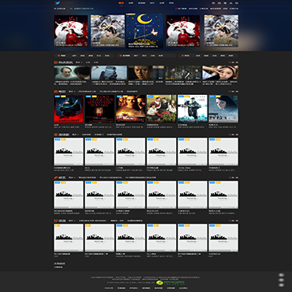Image resolution: width=292 pixels, height=292 pixels.
Task: Click the middle floating round button at bottom right
Action: click(x=281, y=280)
